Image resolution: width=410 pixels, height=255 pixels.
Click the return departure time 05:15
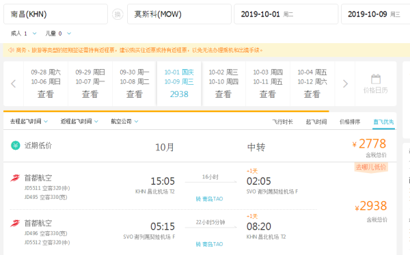click(163, 226)
